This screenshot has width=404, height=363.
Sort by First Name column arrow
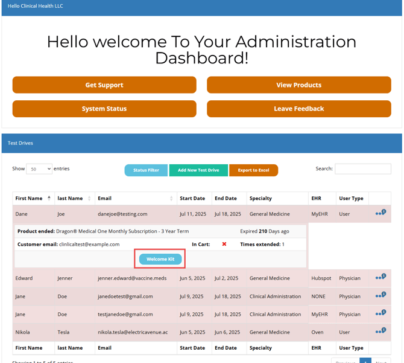point(49,198)
